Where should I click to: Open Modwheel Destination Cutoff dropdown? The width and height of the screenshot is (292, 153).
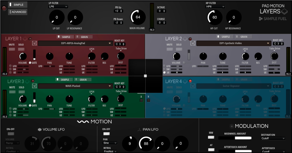tap(273, 138)
